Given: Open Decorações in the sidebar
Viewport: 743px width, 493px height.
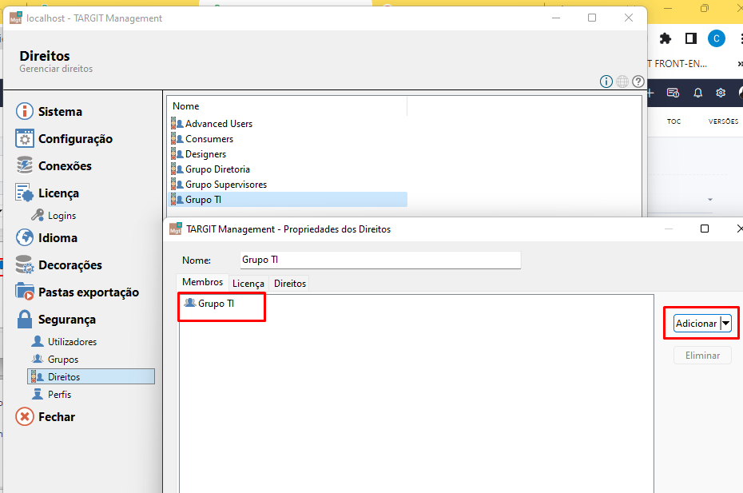Looking at the screenshot, I should tap(59, 265).
